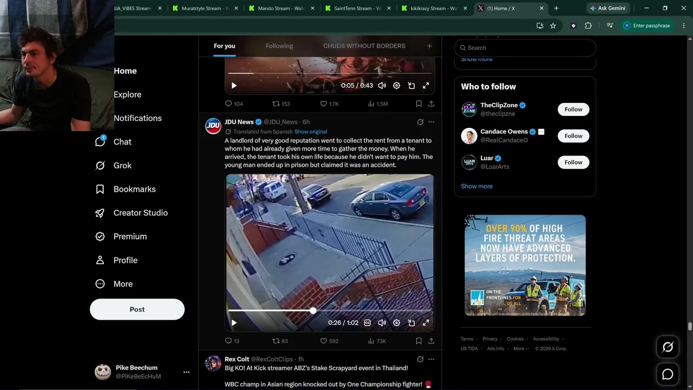Reply to the JDU News post
693x390 pixels.
click(232, 341)
